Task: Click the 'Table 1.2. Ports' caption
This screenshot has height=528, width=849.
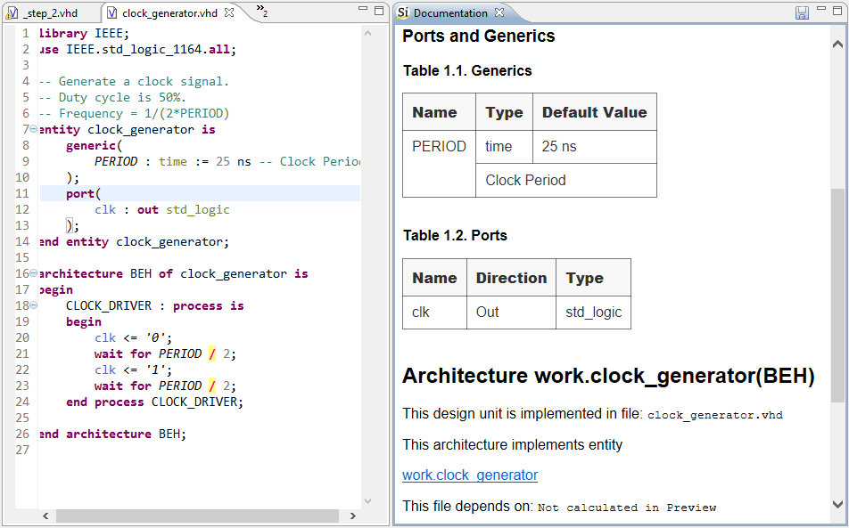Action: tap(455, 236)
